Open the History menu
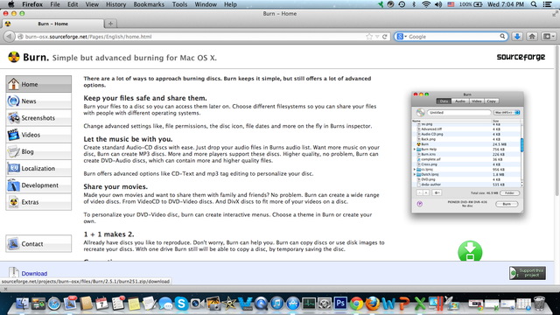The width and height of the screenshot is (560, 315). (x=116, y=4)
